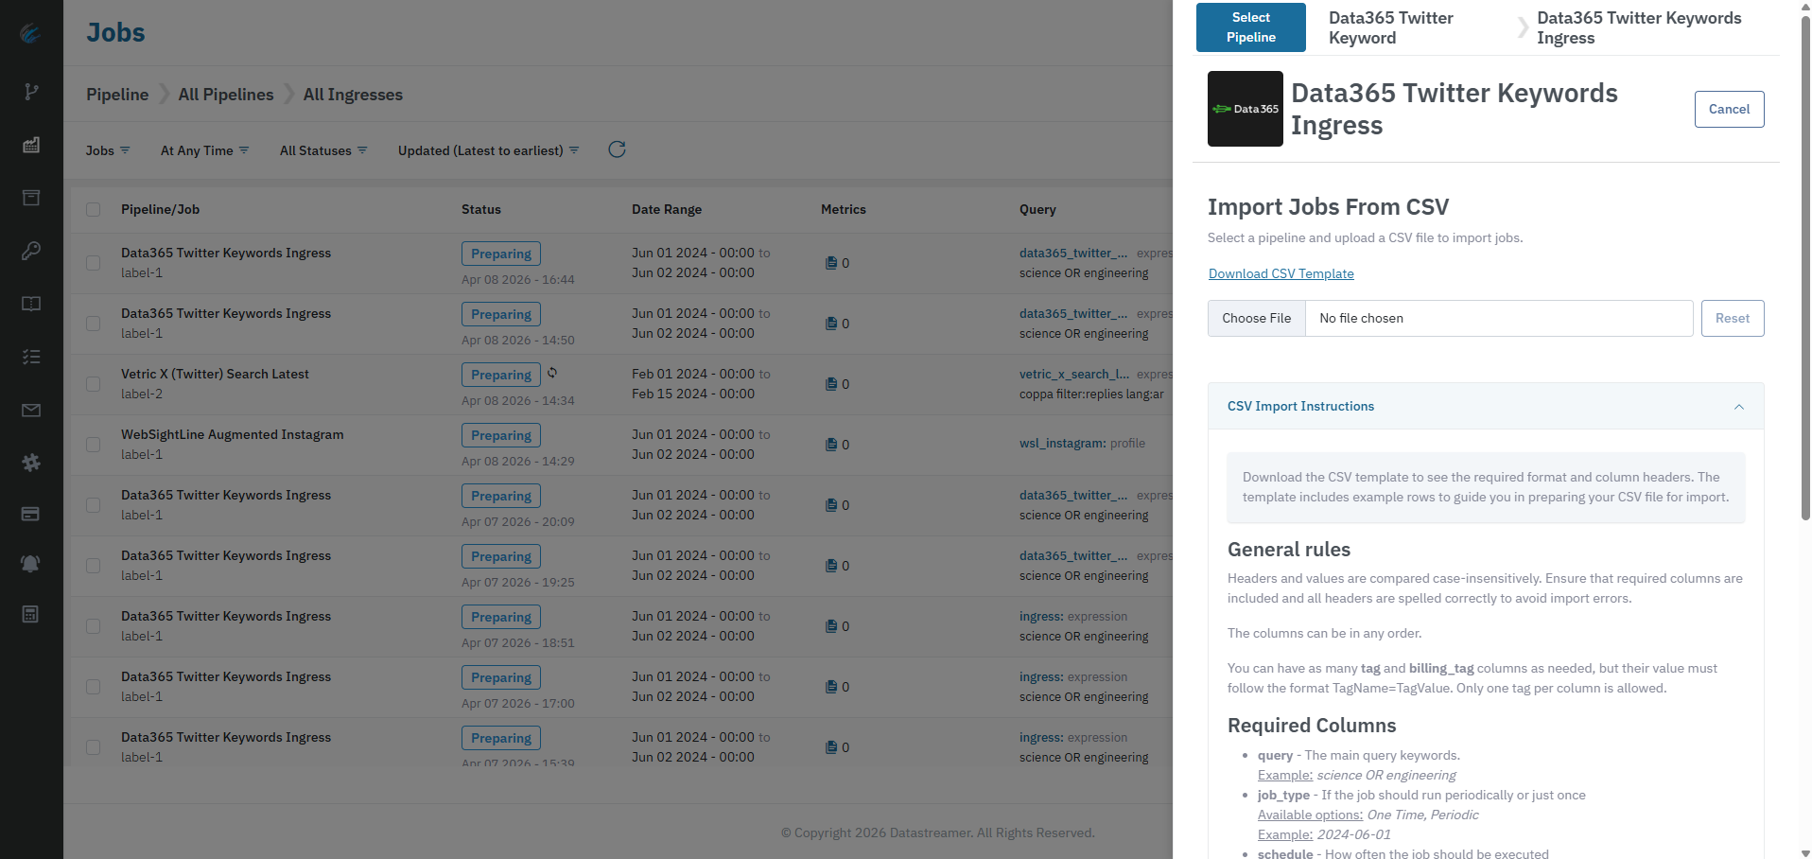
Task: Open the All Statuses filter dropdown
Action: [x=323, y=150]
